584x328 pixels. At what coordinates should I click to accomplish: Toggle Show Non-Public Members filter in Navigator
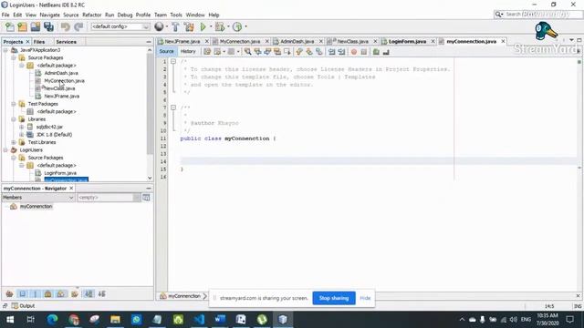[48, 293]
